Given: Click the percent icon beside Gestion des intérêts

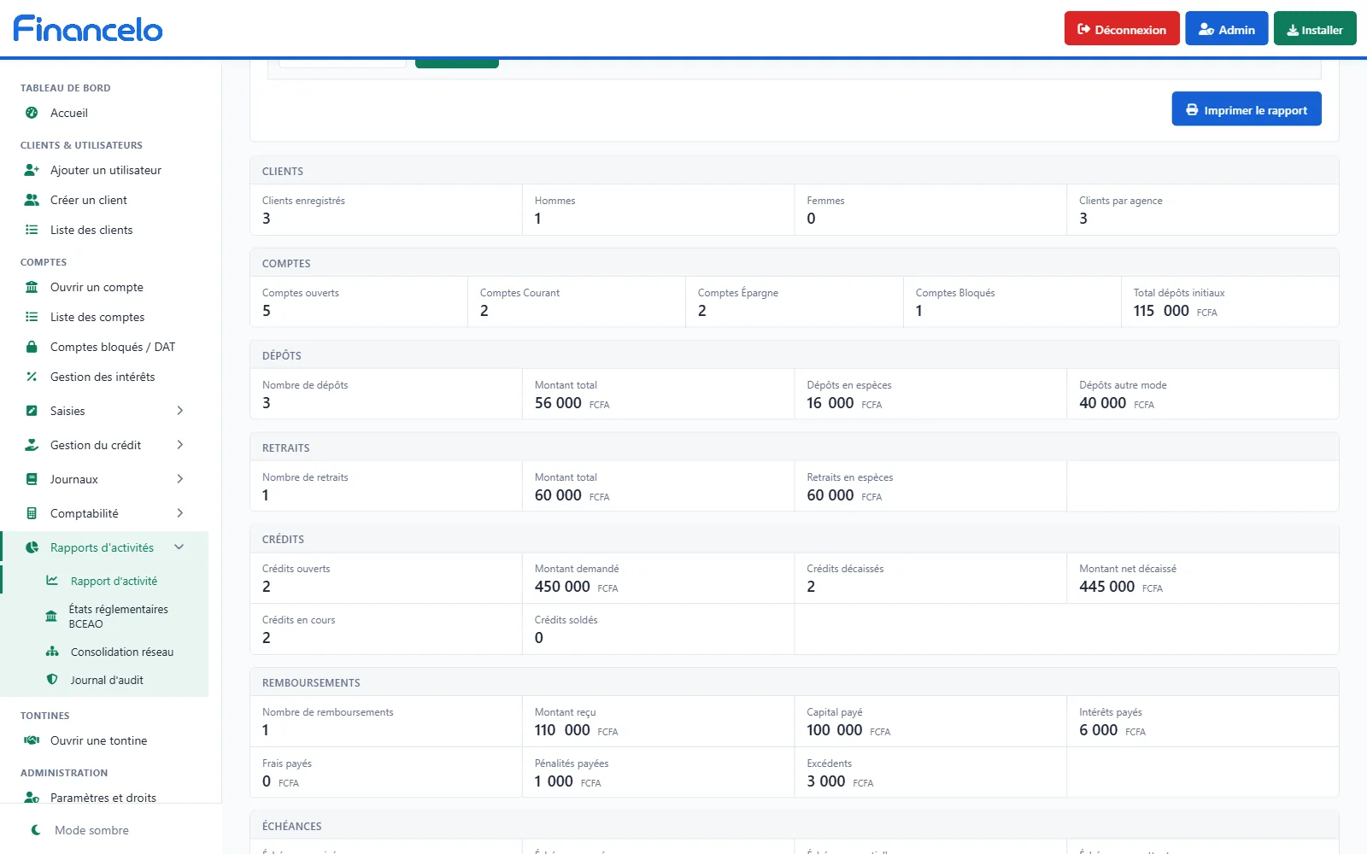Looking at the screenshot, I should pyautogui.click(x=32, y=377).
